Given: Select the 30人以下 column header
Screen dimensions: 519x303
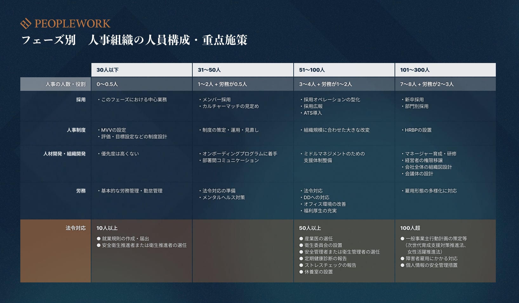Looking at the screenshot, I should pos(142,70).
